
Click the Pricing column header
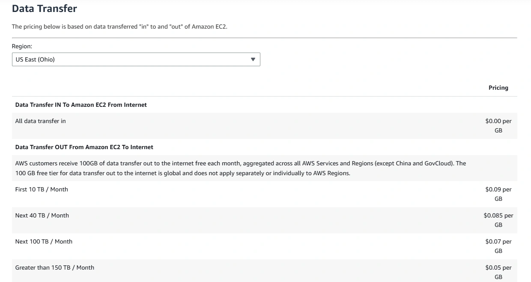498,88
